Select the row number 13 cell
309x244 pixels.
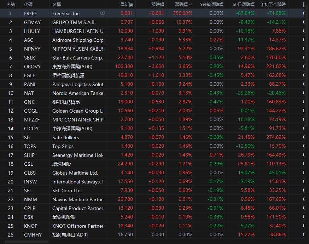click(x=11, y=120)
